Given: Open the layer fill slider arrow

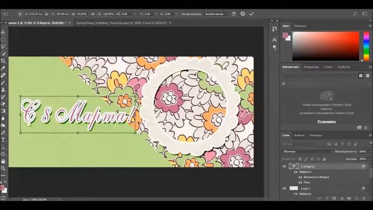Looking at the screenshot, I should coord(370,159).
